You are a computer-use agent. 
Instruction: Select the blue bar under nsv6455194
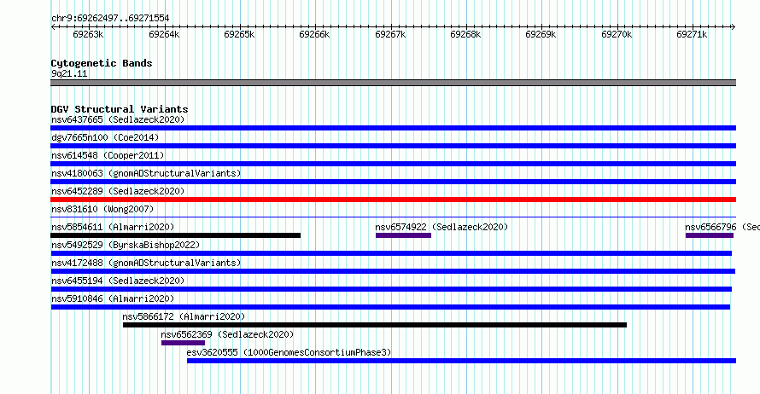[391, 289]
